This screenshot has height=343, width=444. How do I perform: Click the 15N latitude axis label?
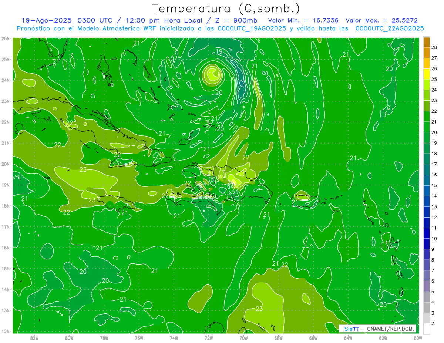6,268
